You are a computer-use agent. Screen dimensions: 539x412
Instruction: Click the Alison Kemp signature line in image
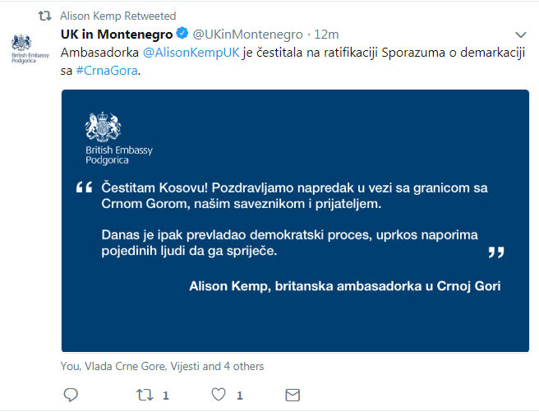[345, 286]
